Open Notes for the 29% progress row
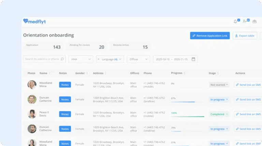The image size is (262, 146). (65, 129)
